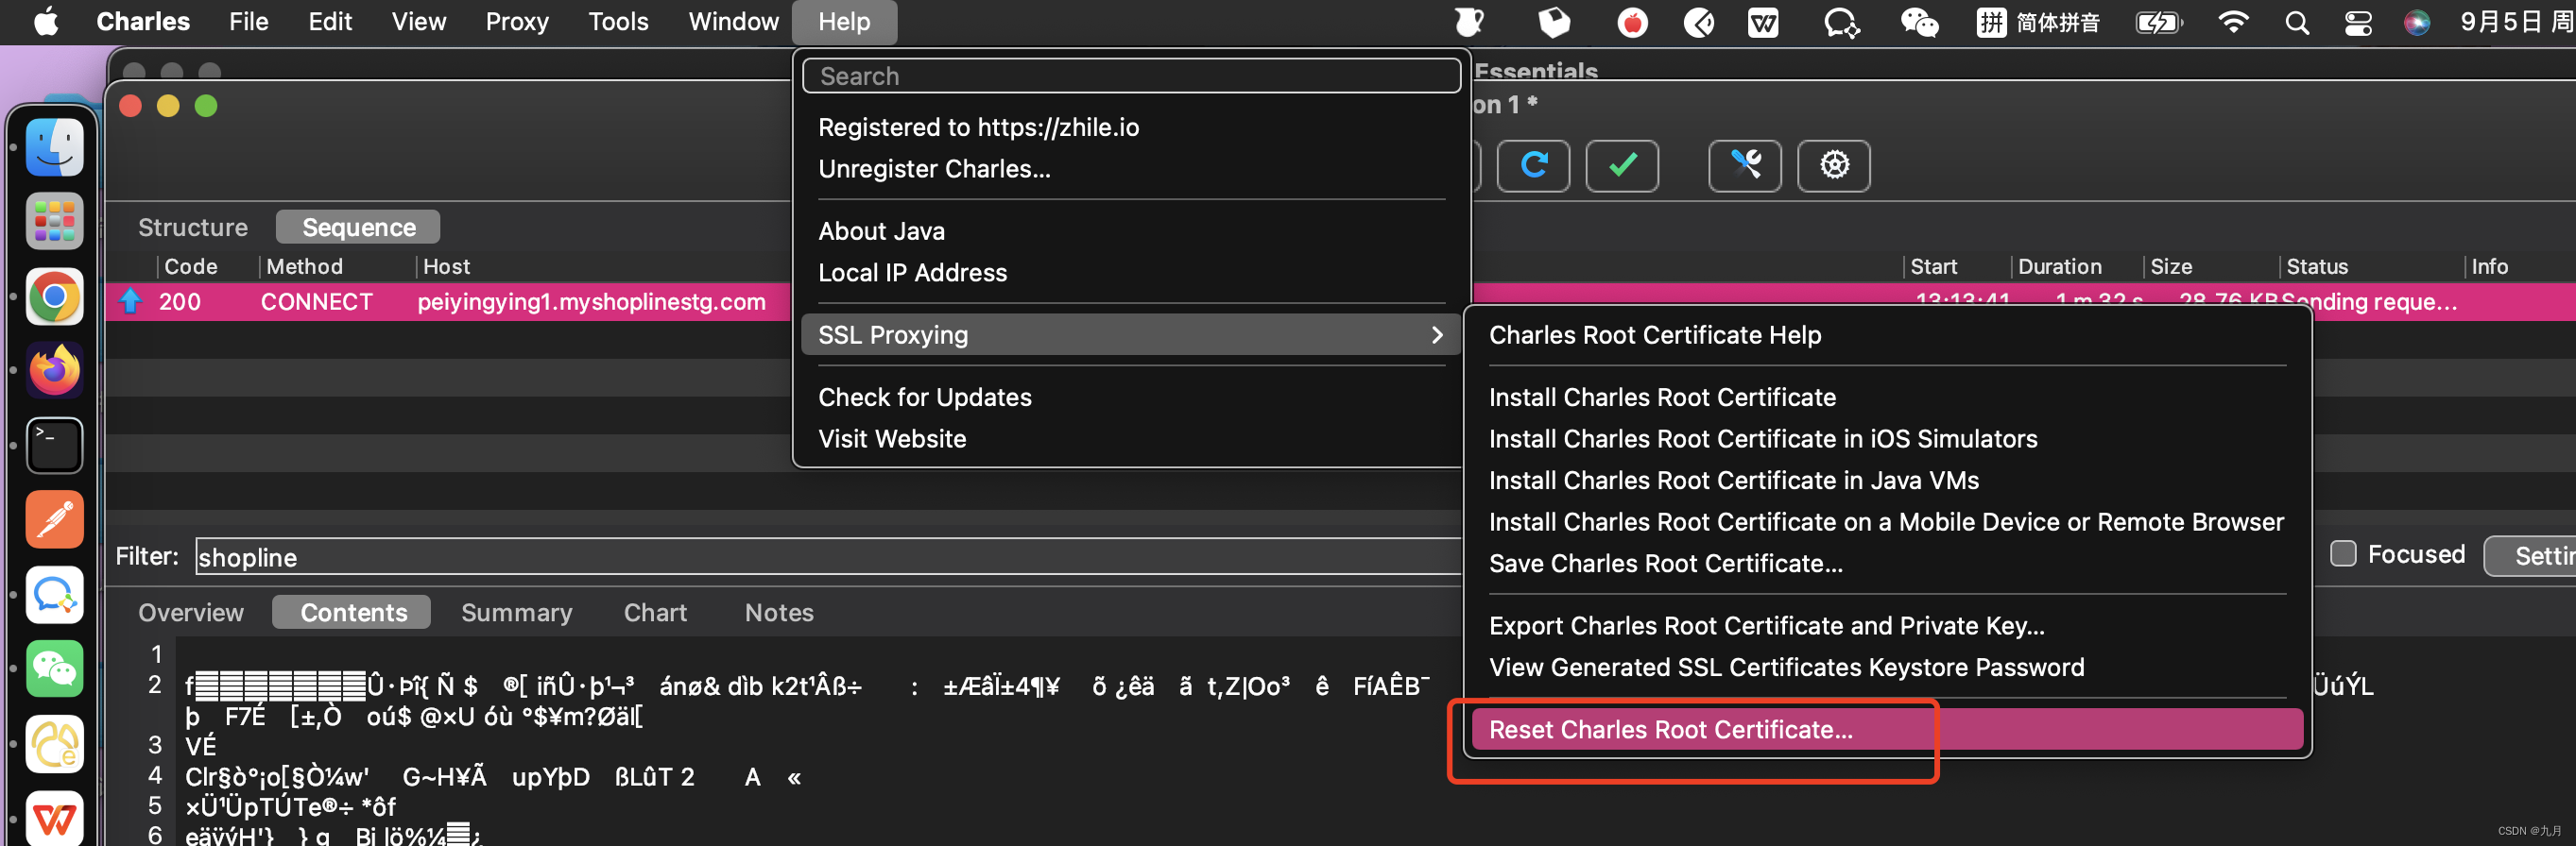Open WeChat from the Dock

click(x=54, y=668)
